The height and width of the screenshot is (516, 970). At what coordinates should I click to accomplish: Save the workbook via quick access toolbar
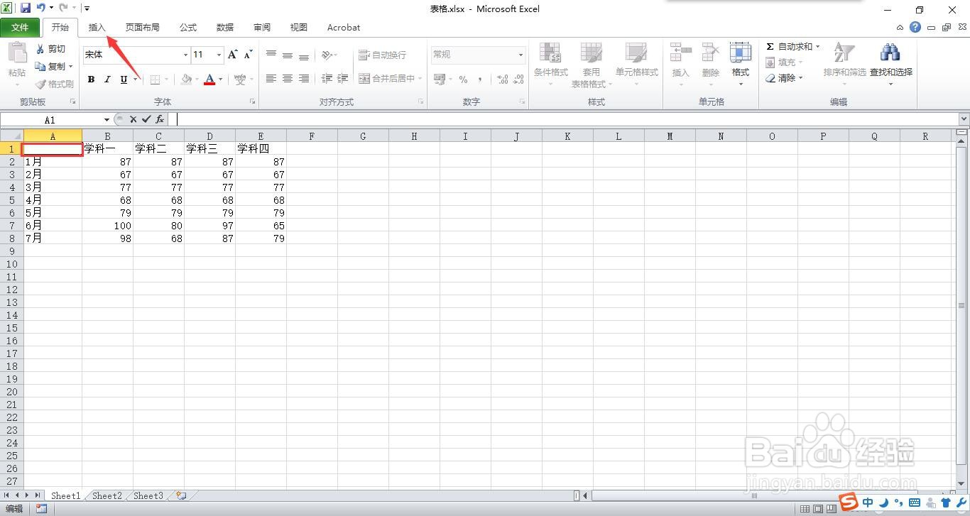coord(26,9)
